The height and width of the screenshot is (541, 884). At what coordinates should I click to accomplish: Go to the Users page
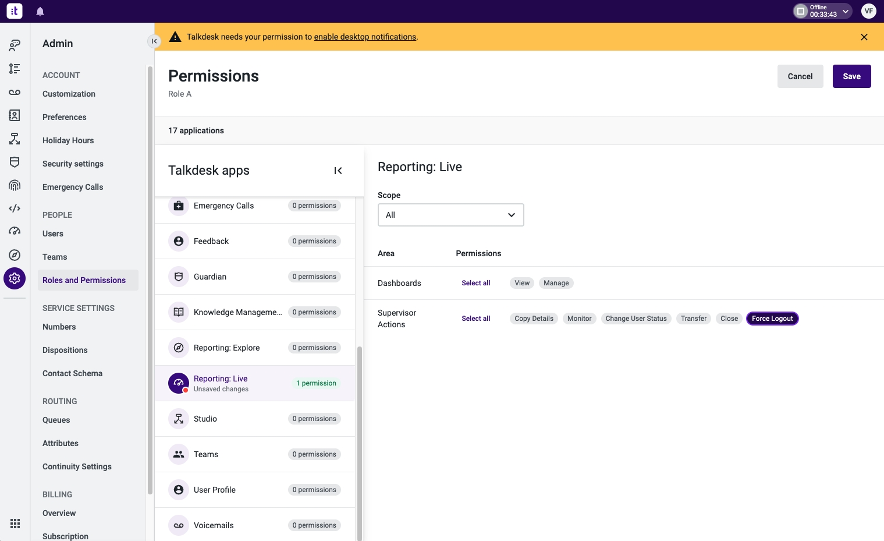pyautogui.click(x=53, y=234)
